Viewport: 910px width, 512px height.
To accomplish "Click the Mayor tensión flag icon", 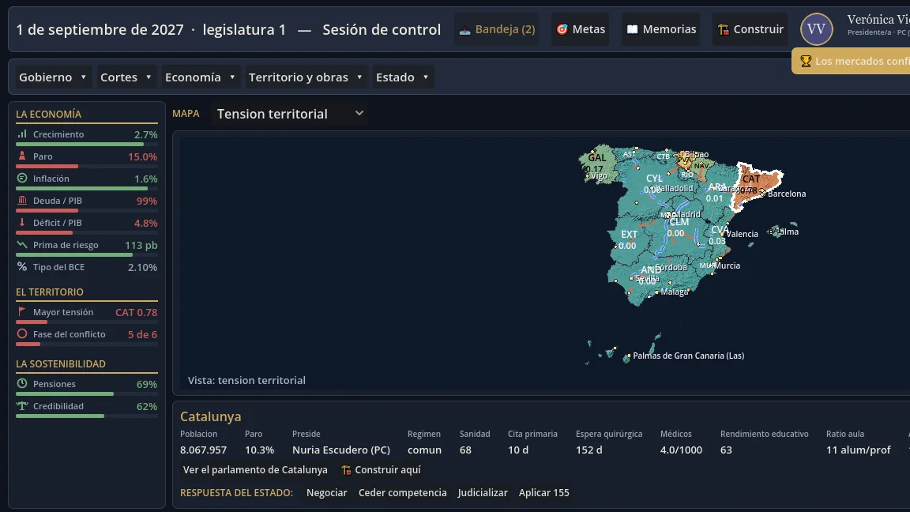I will point(22,312).
